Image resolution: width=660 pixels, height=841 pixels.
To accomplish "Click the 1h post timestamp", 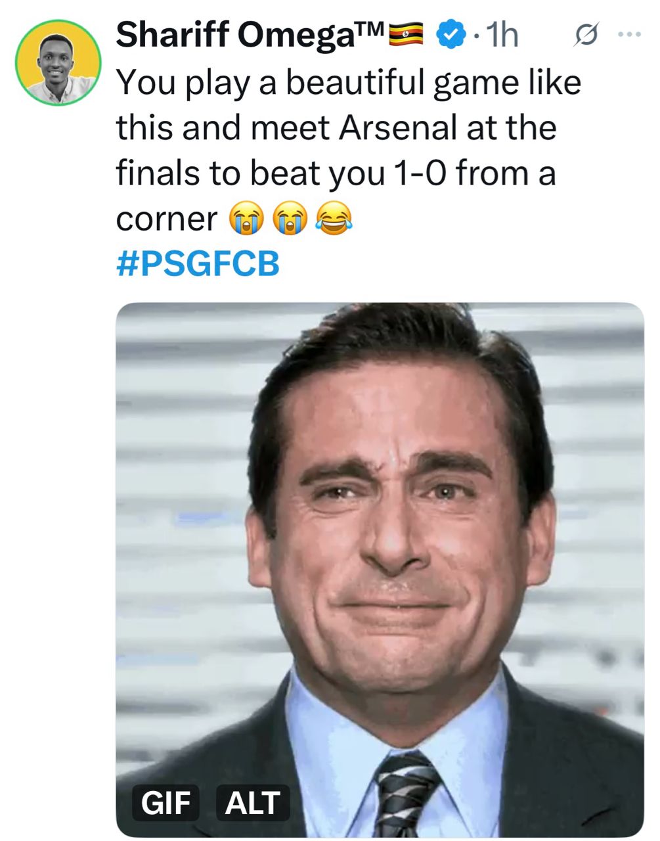I will click(x=500, y=35).
